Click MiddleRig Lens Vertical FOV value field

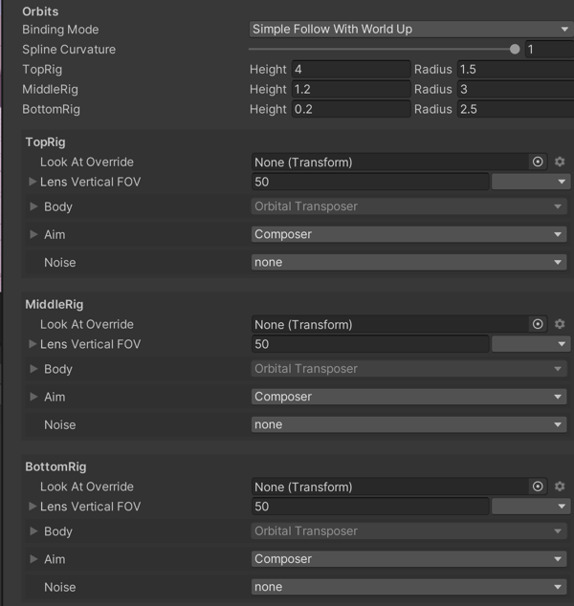point(369,344)
